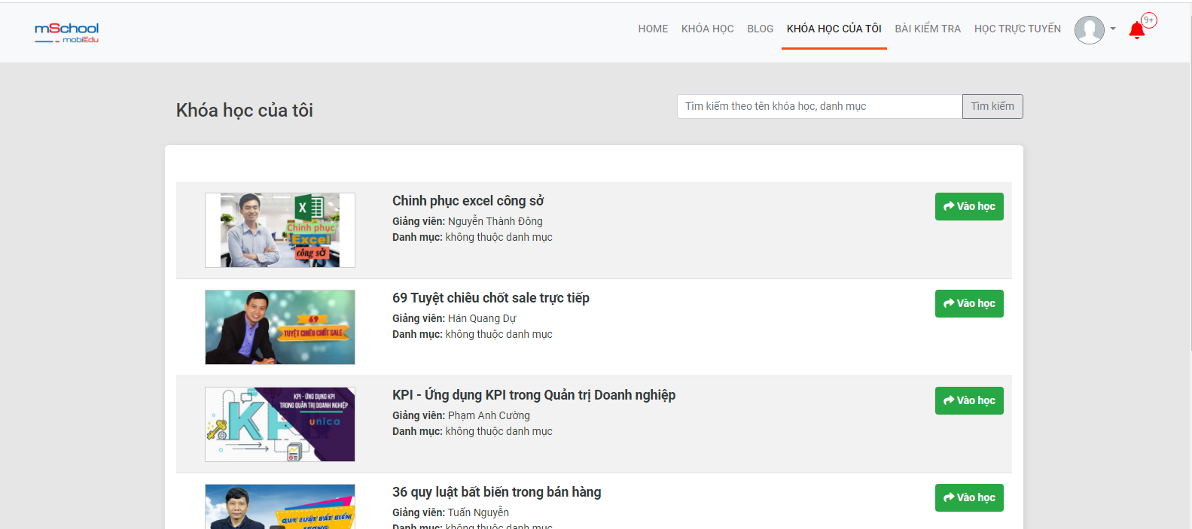Open the title 36 quy luật bất biến trong bán hàng

coord(497,492)
